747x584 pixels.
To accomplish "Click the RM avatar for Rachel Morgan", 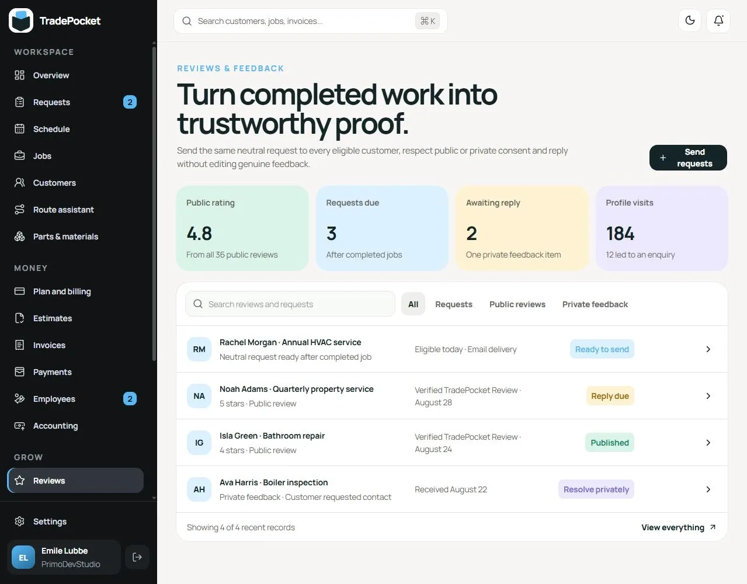I will tap(199, 349).
